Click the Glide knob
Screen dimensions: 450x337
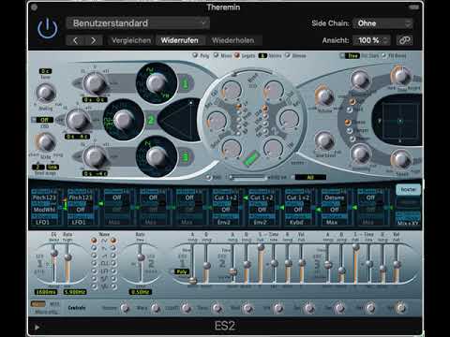tap(46, 142)
